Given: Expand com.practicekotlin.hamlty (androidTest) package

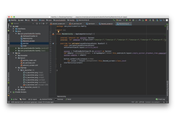Looking at the screenshot, I should tap(16, 48).
